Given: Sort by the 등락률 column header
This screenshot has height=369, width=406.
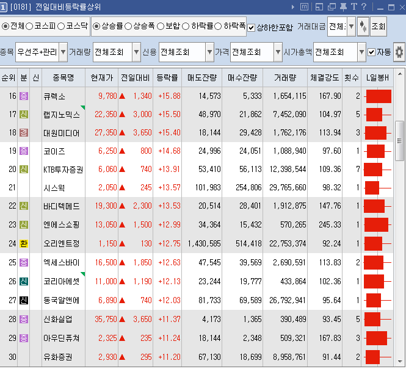Looking at the screenshot, I should pos(167,77).
